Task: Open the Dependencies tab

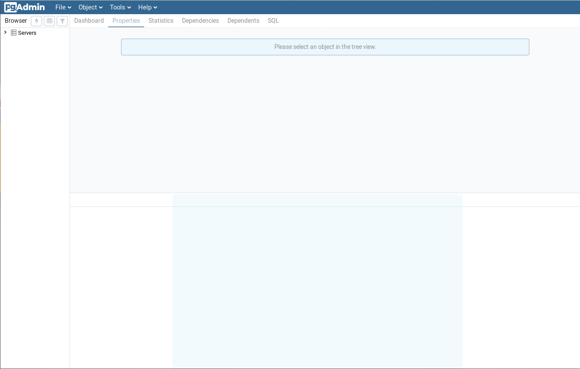Action: [x=200, y=20]
